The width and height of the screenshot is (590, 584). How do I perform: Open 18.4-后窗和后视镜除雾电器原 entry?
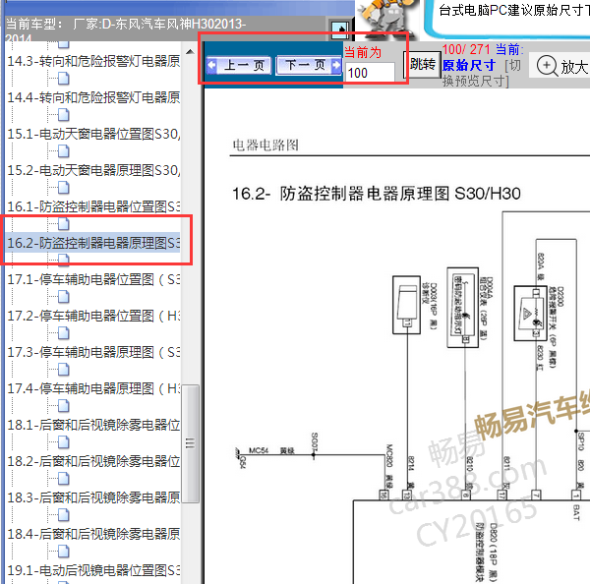tap(93, 534)
